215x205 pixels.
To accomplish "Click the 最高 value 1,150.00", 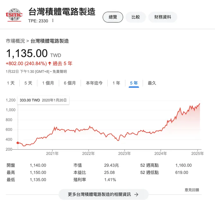I will (x=38, y=172).
